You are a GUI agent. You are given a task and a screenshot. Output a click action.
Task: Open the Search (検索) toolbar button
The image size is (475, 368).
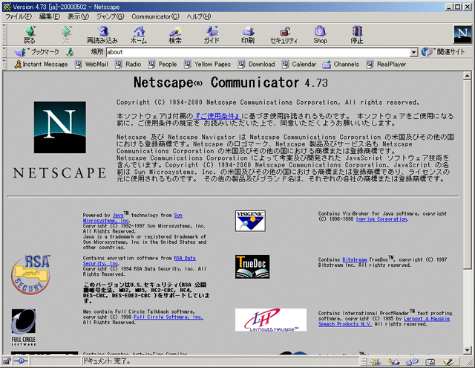click(x=175, y=35)
